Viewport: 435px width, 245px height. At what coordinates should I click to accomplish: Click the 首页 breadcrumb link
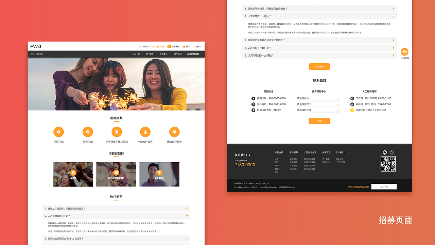(x=32, y=54)
